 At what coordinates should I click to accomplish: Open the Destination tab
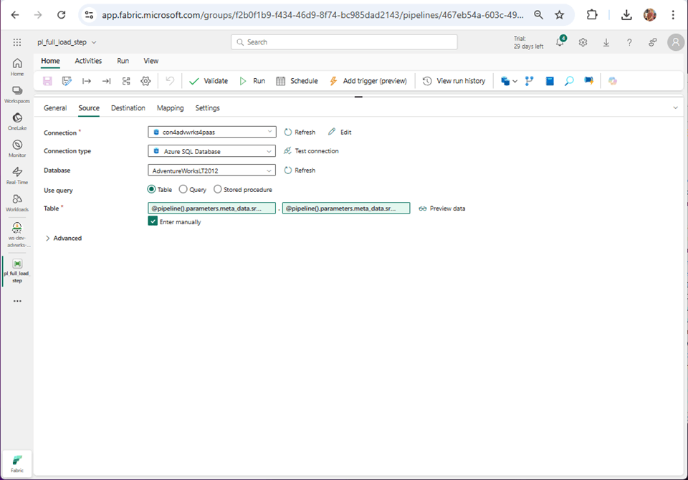(x=128, y=108)
